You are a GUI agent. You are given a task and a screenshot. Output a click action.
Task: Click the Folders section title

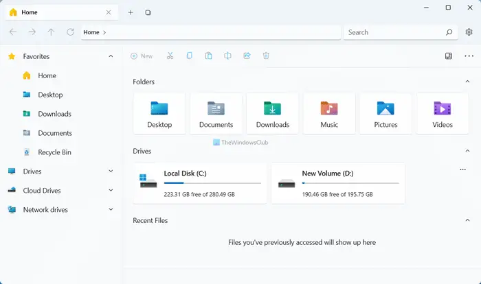pyautogui.click(x=144, y=82)
